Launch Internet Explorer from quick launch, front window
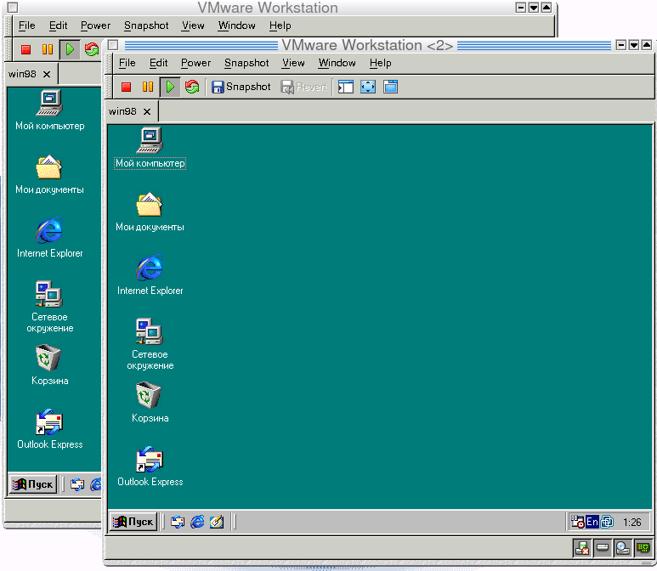This screenshot has height=571, width=657. coord(197,522)
